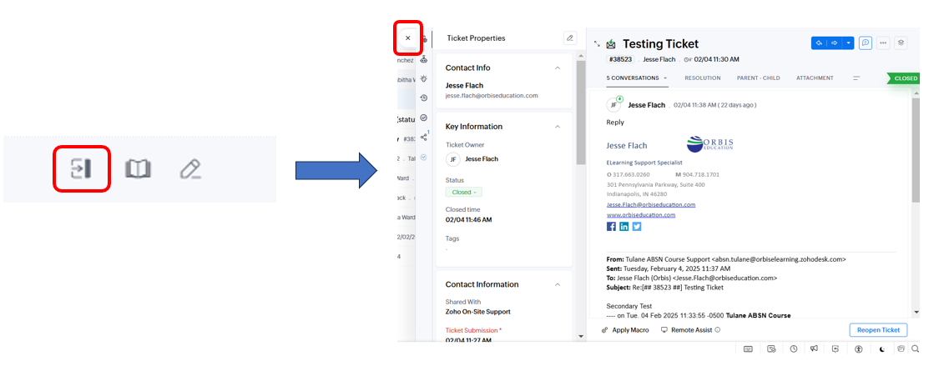Toggle dark mode moon icon in bottom bar

(x=882, y=348)
